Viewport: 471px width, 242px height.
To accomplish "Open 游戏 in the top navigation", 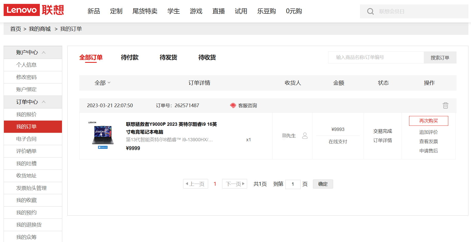I will point(196,11).
